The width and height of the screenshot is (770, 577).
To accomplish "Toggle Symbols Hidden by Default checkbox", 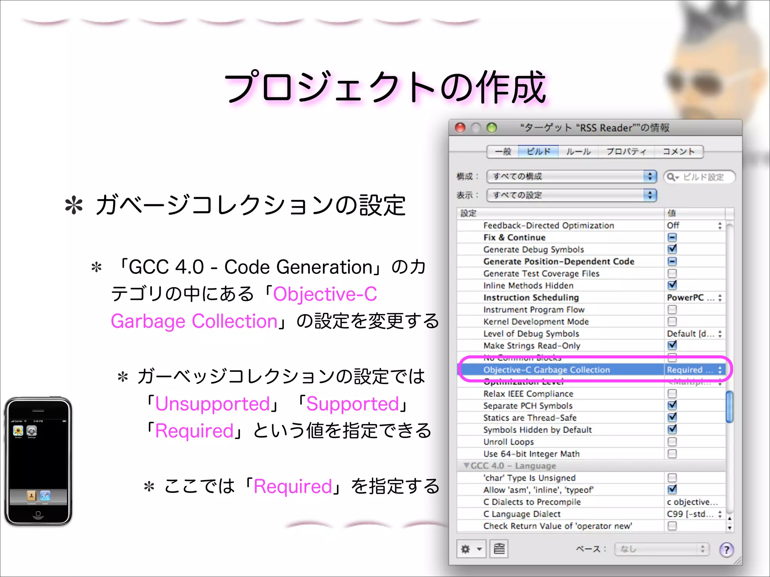I will [x=672, y=429].
